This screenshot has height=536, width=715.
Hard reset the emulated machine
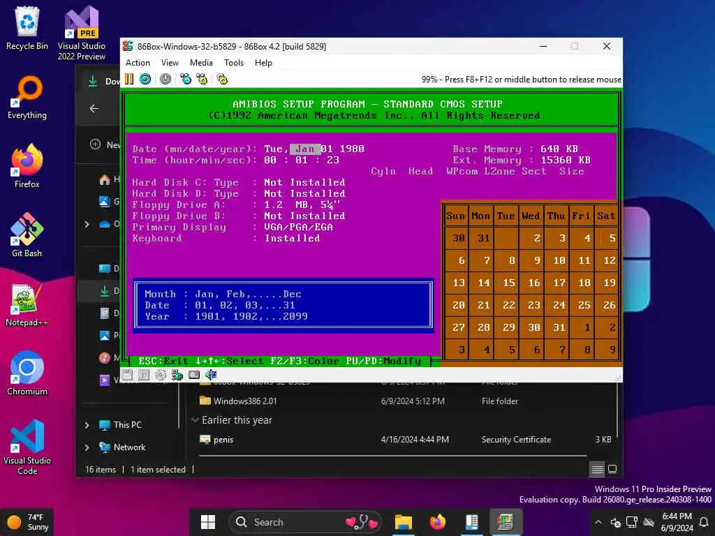pos(145,79)
